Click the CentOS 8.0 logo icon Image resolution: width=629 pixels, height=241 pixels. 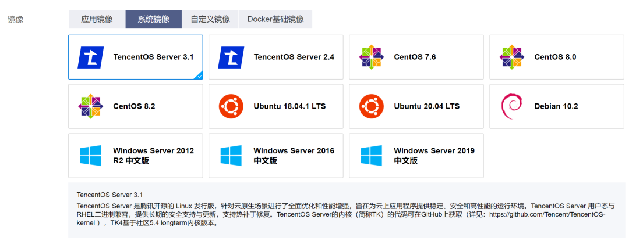pyautogui.click(x=512, y=57)
